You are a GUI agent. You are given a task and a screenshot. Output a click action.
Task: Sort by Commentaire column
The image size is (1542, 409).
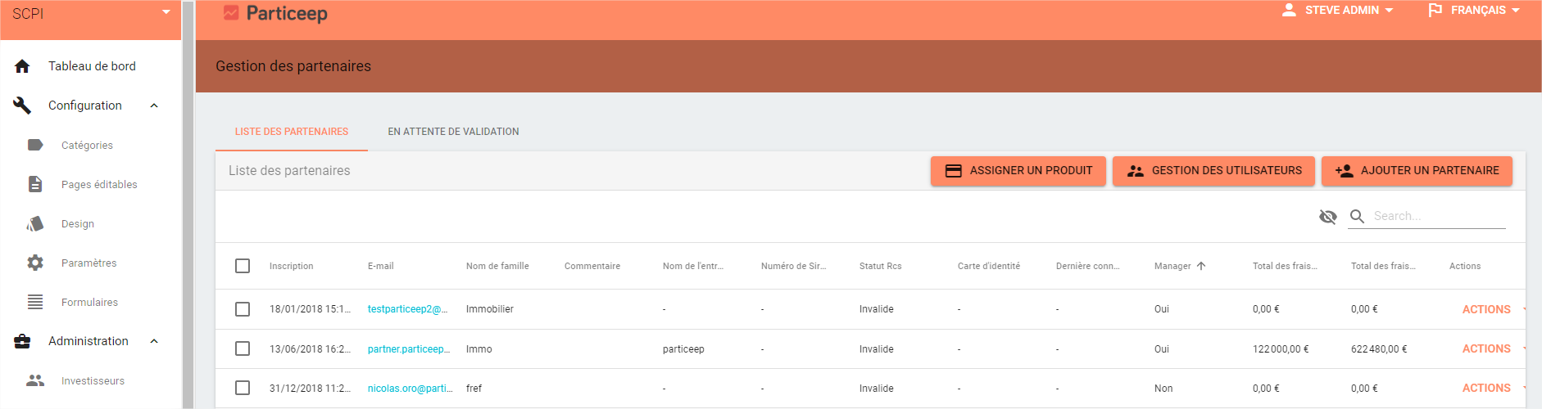[592, 266]
